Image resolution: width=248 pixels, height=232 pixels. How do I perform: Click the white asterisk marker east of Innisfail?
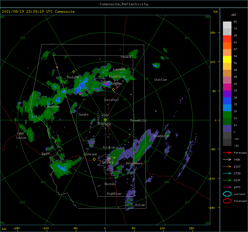click(x=131, y=95)
